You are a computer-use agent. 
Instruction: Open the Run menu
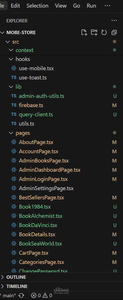[91, 6]
